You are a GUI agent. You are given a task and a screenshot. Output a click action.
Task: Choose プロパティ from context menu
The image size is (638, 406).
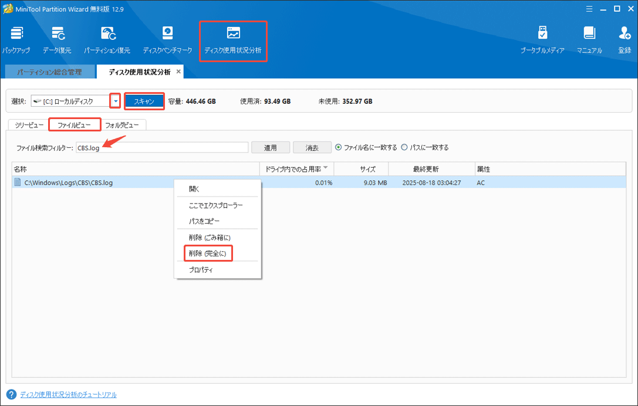[x=218, y=269]
